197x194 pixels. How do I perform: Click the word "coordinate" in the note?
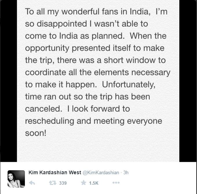[x=45, y=73]
